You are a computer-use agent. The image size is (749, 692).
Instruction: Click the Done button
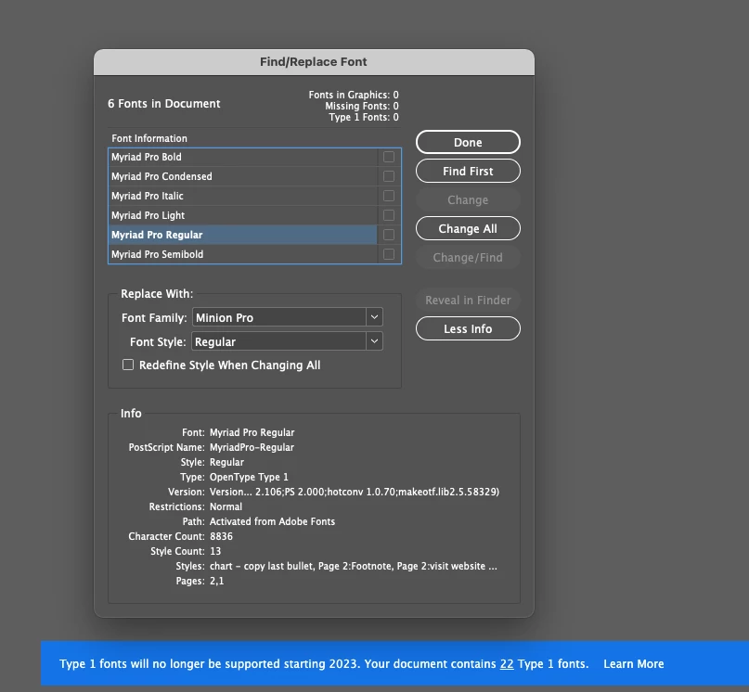468,142
